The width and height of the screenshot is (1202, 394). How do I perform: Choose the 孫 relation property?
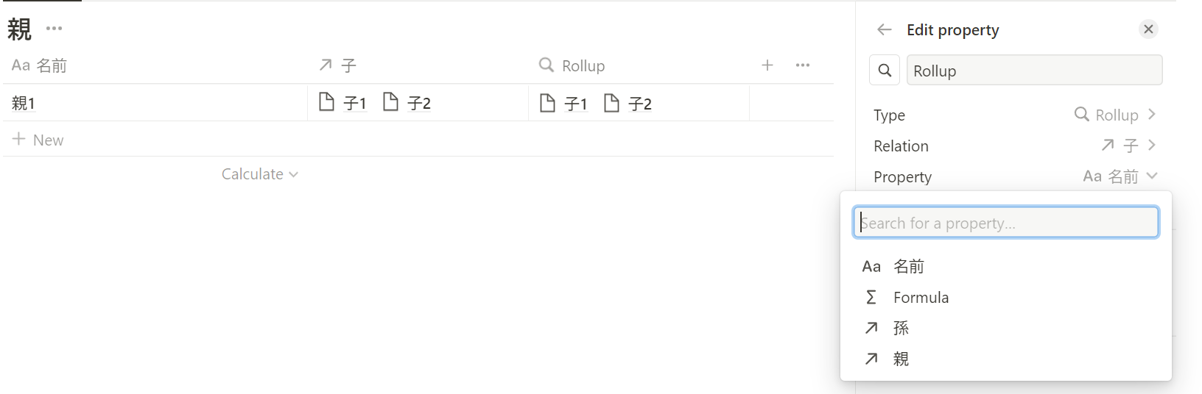901,328
